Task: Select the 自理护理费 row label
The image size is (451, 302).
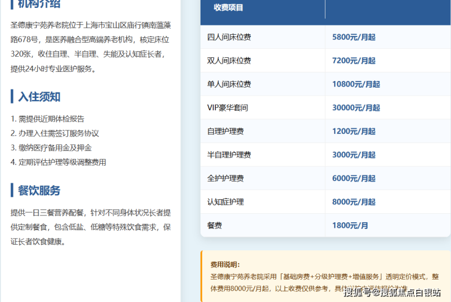Action: [225, 132]
